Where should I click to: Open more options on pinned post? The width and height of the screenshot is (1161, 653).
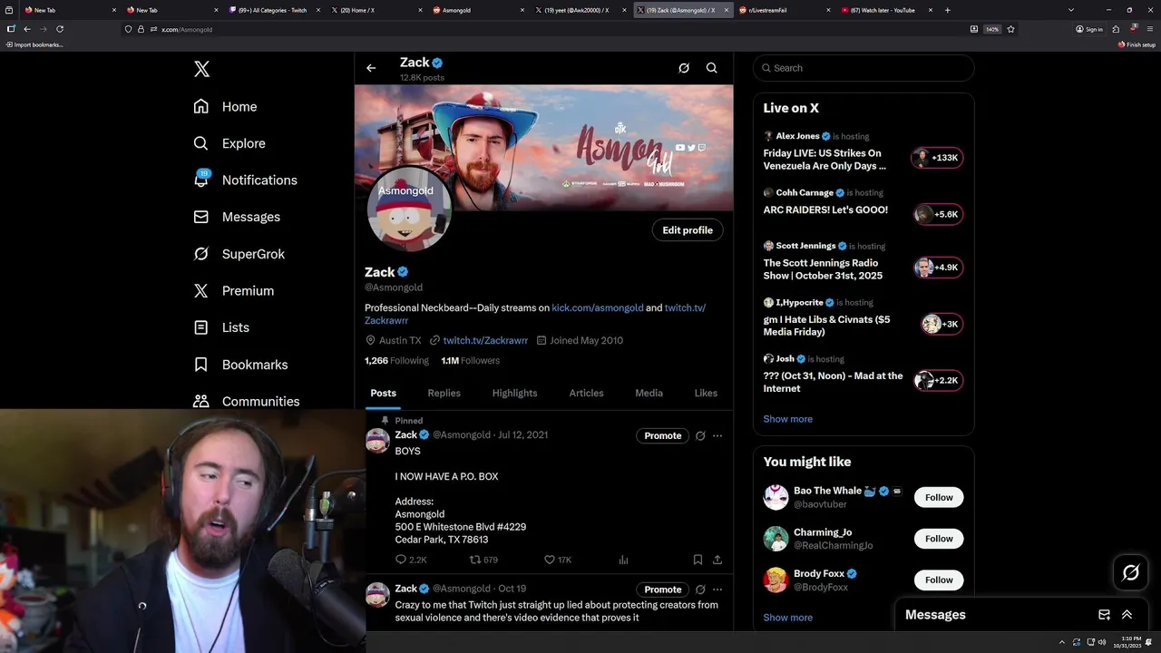pyautogui.click(x=717, y=436)
